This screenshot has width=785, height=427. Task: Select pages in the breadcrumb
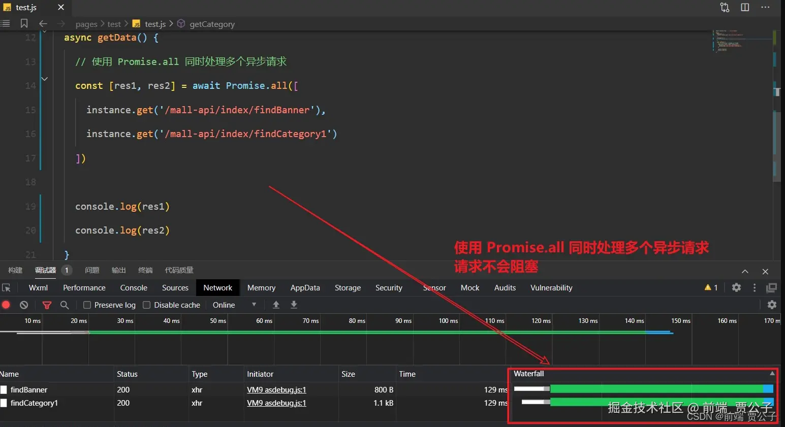(x=86, y=24)
